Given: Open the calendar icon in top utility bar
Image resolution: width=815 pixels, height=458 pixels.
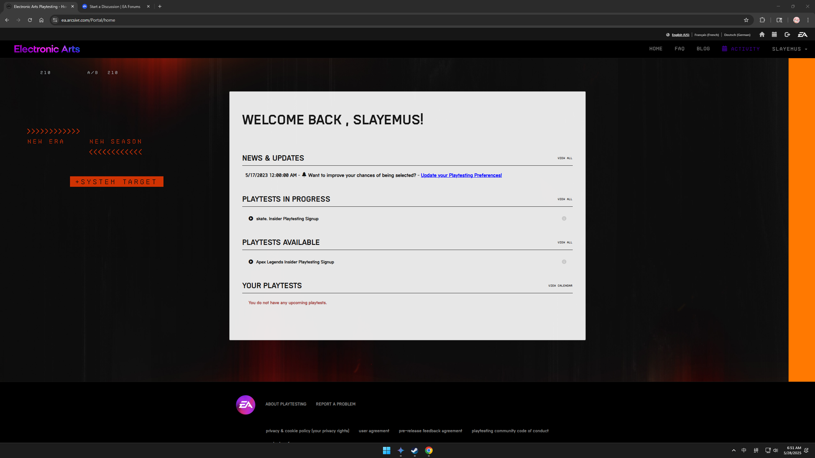Looking at the screenshot, I should click(x=774, y=35).
